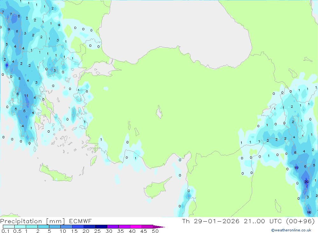Viewport: 318px width, 233px height.
Task: Click the 0.1–0.5 mm legend color segment
Action: (x=9, y=227)
